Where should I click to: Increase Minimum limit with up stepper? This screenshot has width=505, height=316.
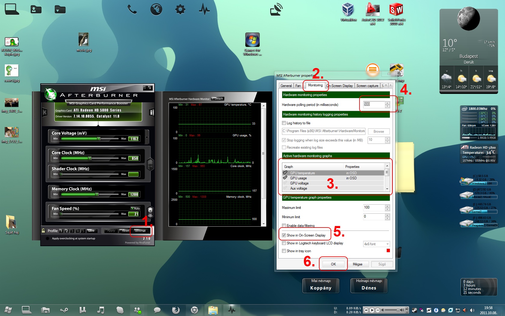coord(387,215)
